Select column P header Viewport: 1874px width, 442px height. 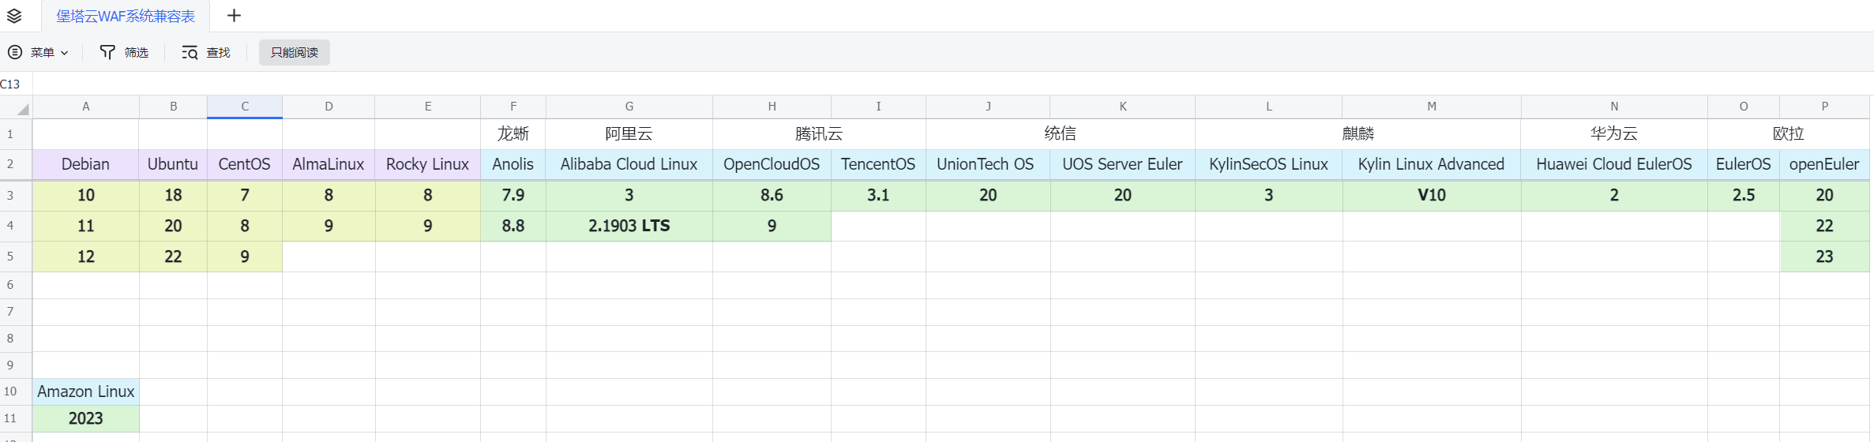(x=1825, y=107)
